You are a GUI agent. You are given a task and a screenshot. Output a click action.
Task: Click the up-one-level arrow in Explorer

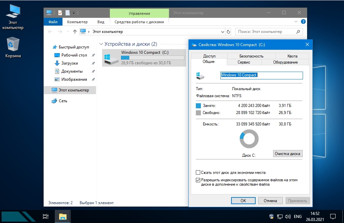75,32
